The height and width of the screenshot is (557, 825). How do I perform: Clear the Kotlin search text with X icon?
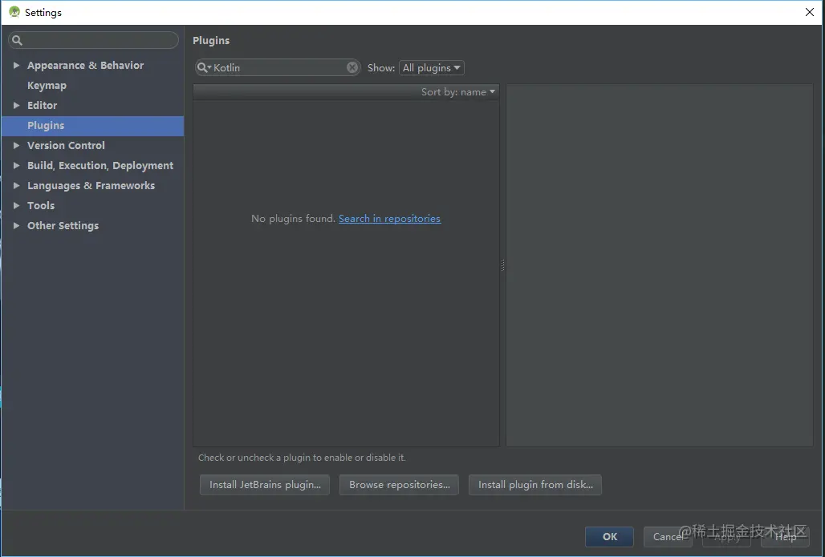coord(352,67)
